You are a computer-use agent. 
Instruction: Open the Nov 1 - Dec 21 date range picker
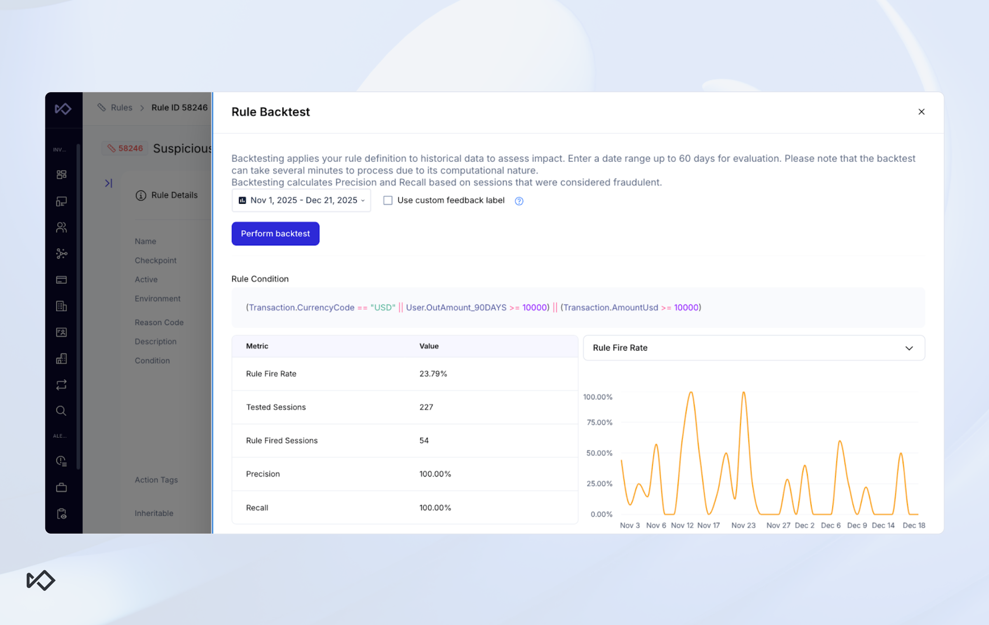[x=301, y=201]
